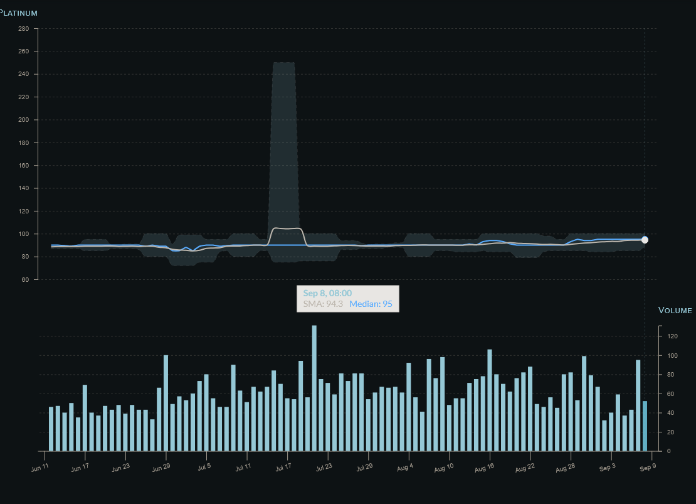Click the 'Jul 11' date label
Image resolution: width=696 pixels, height=504 pixels.
coord(243,467)
